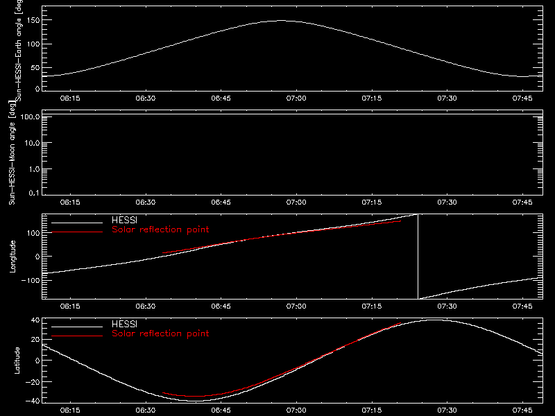
Task: Click red legend line in Latitude plot
Action: point(77,336)
